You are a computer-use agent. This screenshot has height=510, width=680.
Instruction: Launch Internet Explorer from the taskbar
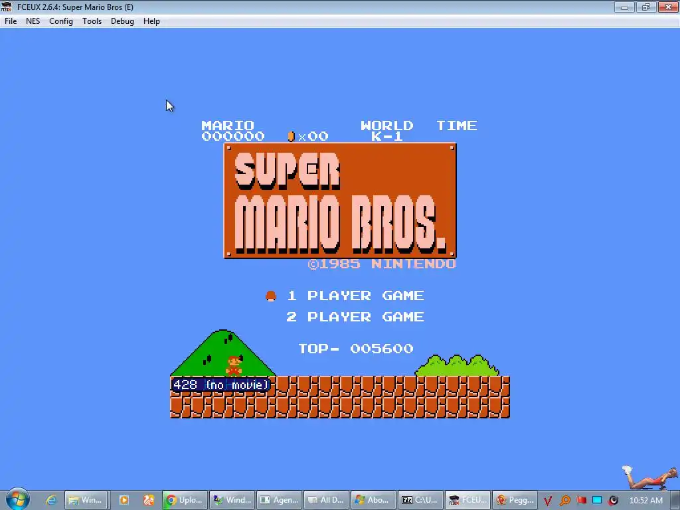coord(50,500)
